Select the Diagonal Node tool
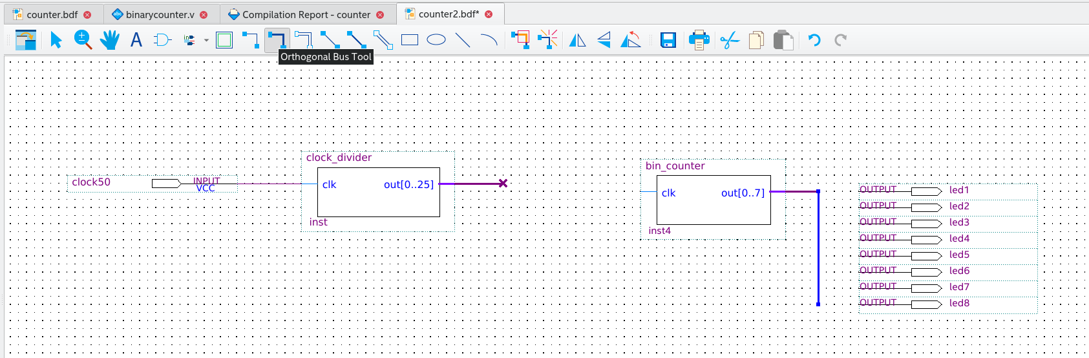1089x358 pixels. click(330, 40)
